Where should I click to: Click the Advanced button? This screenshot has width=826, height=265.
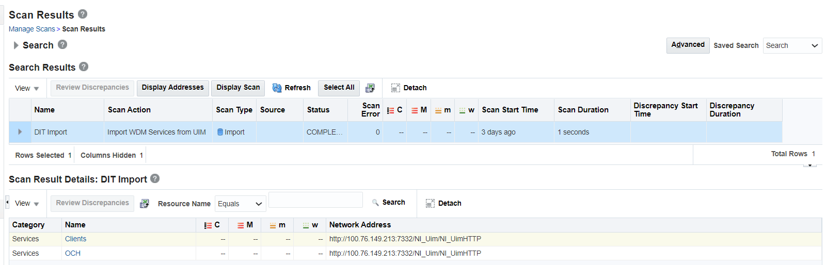(x=688, y=45)
